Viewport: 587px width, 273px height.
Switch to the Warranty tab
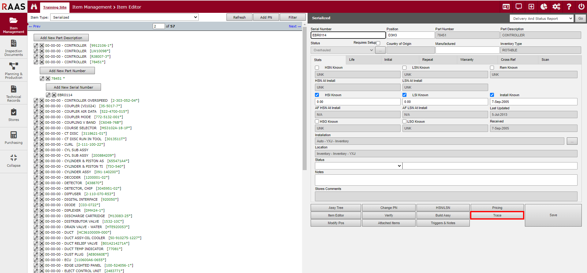[x=466, y=60]
